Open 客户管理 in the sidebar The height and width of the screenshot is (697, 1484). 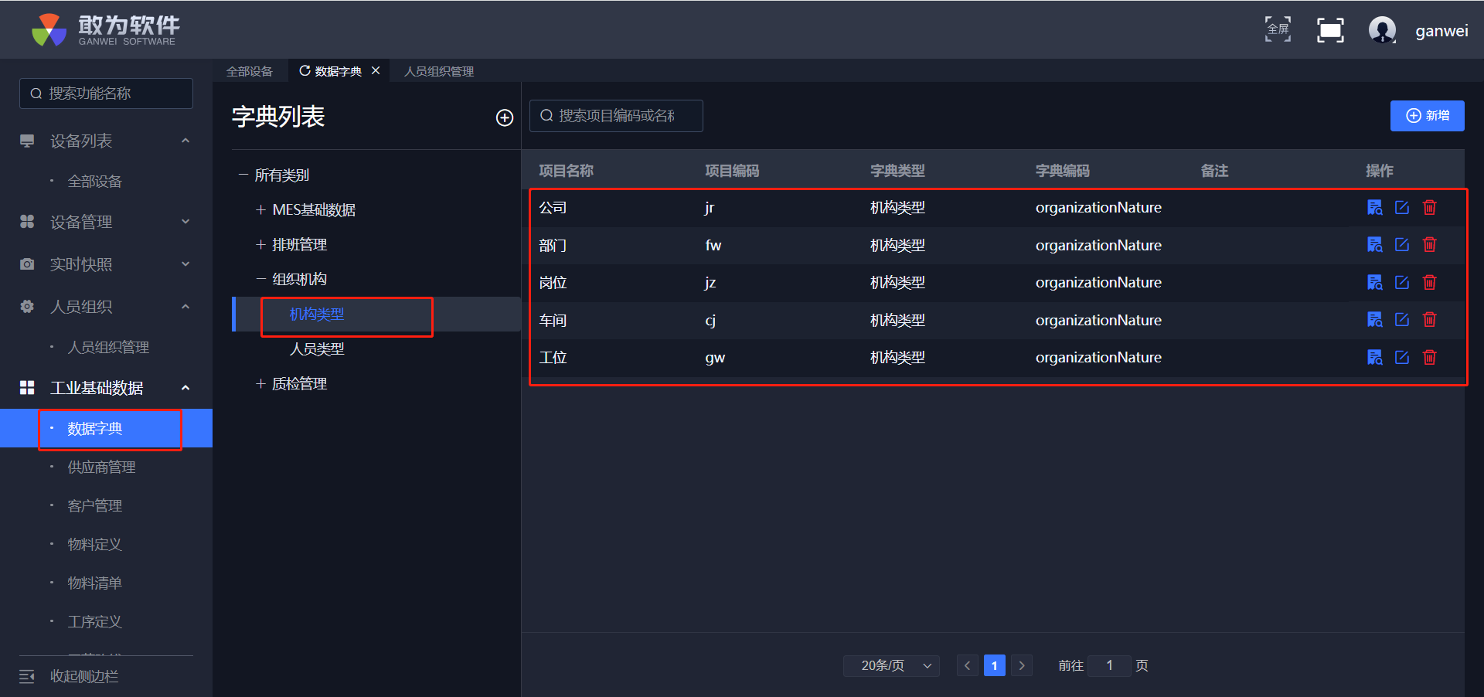click(94, 506)
